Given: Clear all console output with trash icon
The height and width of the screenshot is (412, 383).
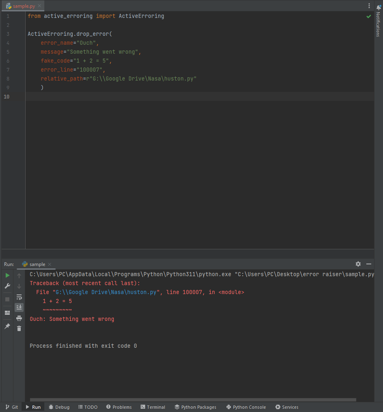Looking at the screenshot, I should pos(19,328).
